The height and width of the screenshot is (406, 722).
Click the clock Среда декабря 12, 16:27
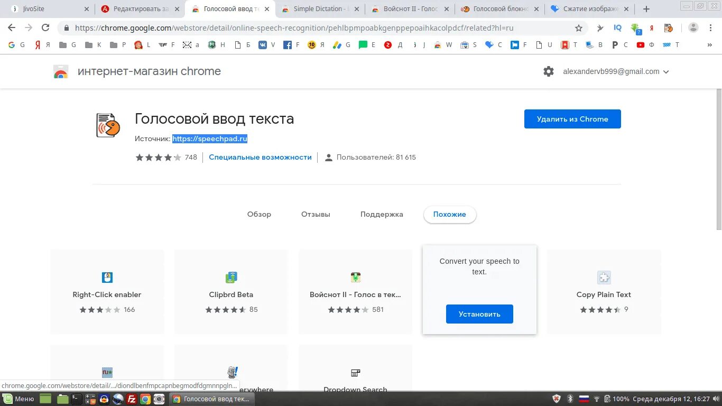(x=671, y=399)
